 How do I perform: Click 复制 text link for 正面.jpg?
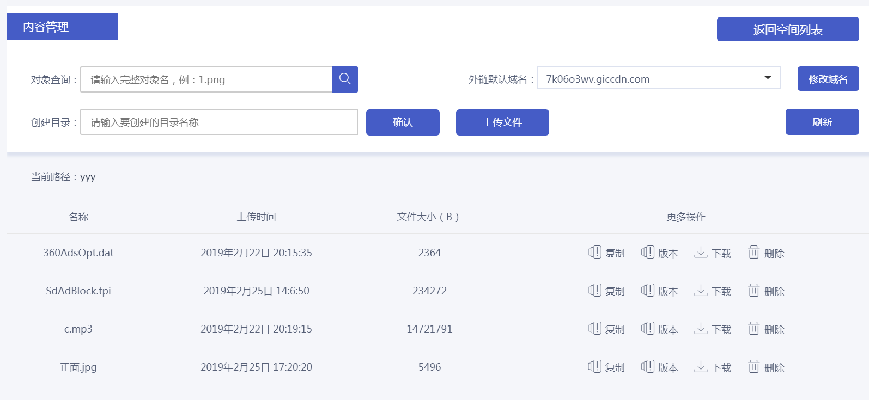[x=615, y=367]
